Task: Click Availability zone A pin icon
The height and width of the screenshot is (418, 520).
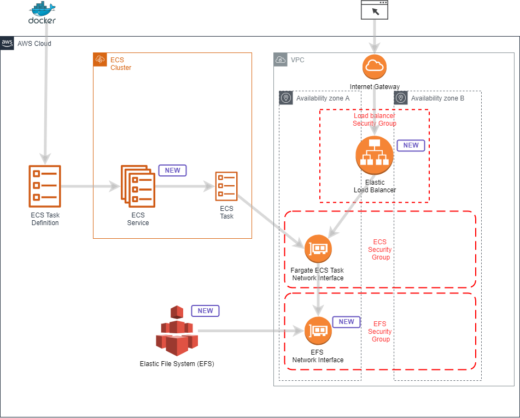Action: pyautogui.click(x=286, y=98)
